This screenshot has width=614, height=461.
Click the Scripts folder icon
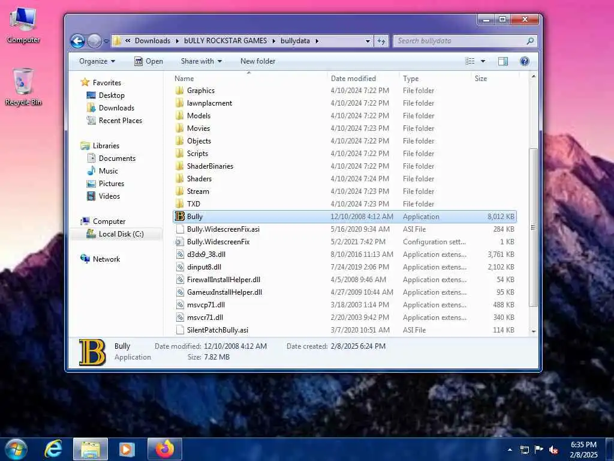pyautogui.click(x=180, y=153)
